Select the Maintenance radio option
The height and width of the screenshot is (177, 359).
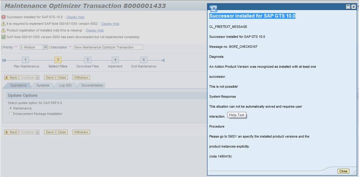[x=10, y=108]
